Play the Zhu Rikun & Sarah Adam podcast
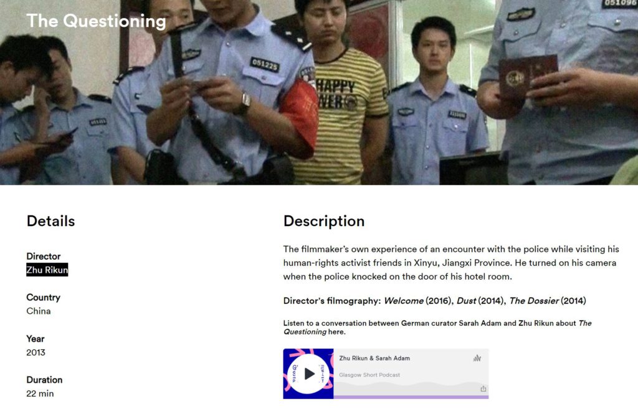Image resolution: width=638 pixels, height=414 pixels. pyautogui.click(x=308, y=374)
